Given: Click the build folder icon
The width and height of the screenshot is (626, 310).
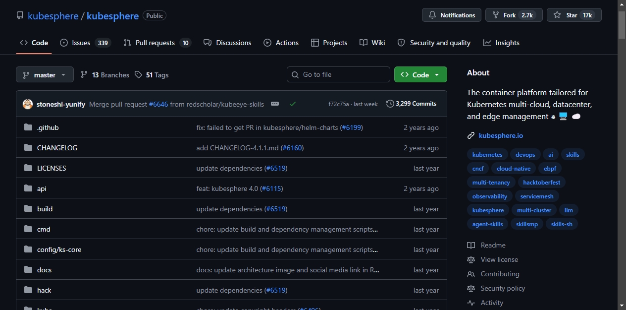Looking at the screenshot, I should (28, 209).
